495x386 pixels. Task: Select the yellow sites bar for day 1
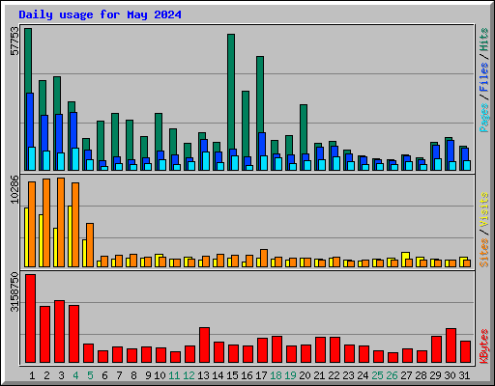[26, 237]
